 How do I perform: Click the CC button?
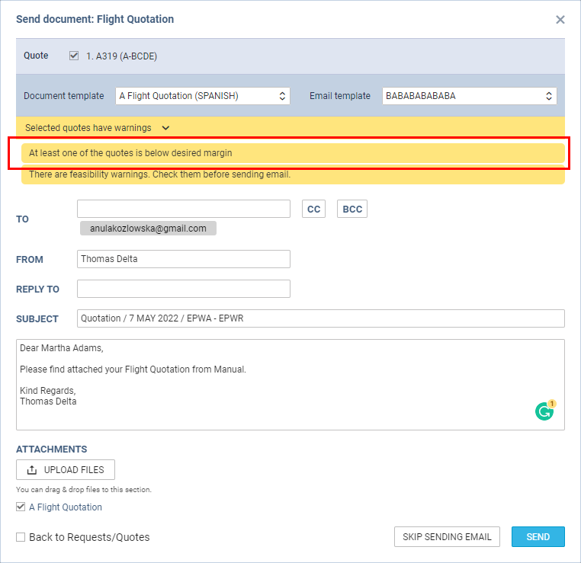click(x=313, y=210)
